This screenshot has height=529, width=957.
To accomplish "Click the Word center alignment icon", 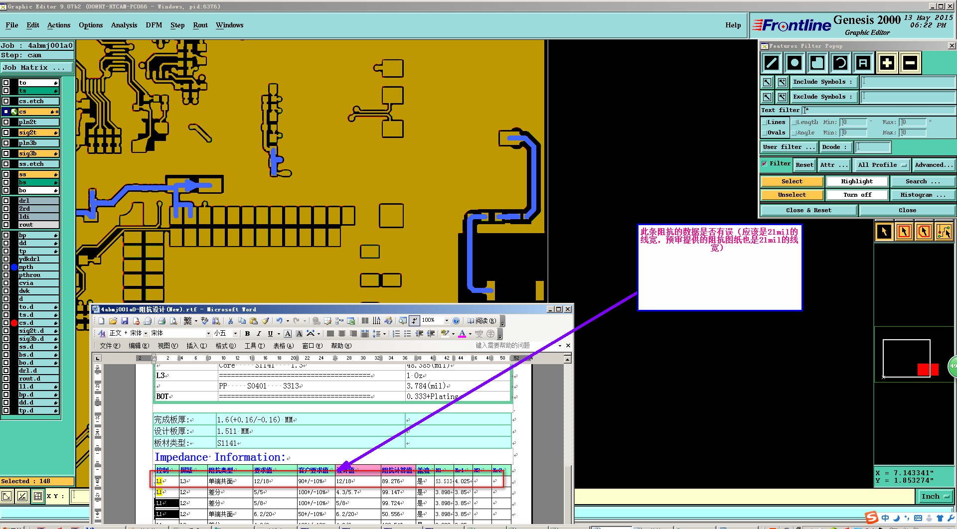I will (342, 334).
